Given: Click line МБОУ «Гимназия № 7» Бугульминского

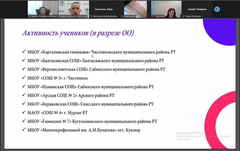Looking at the screenshot, I should point(92,121).
